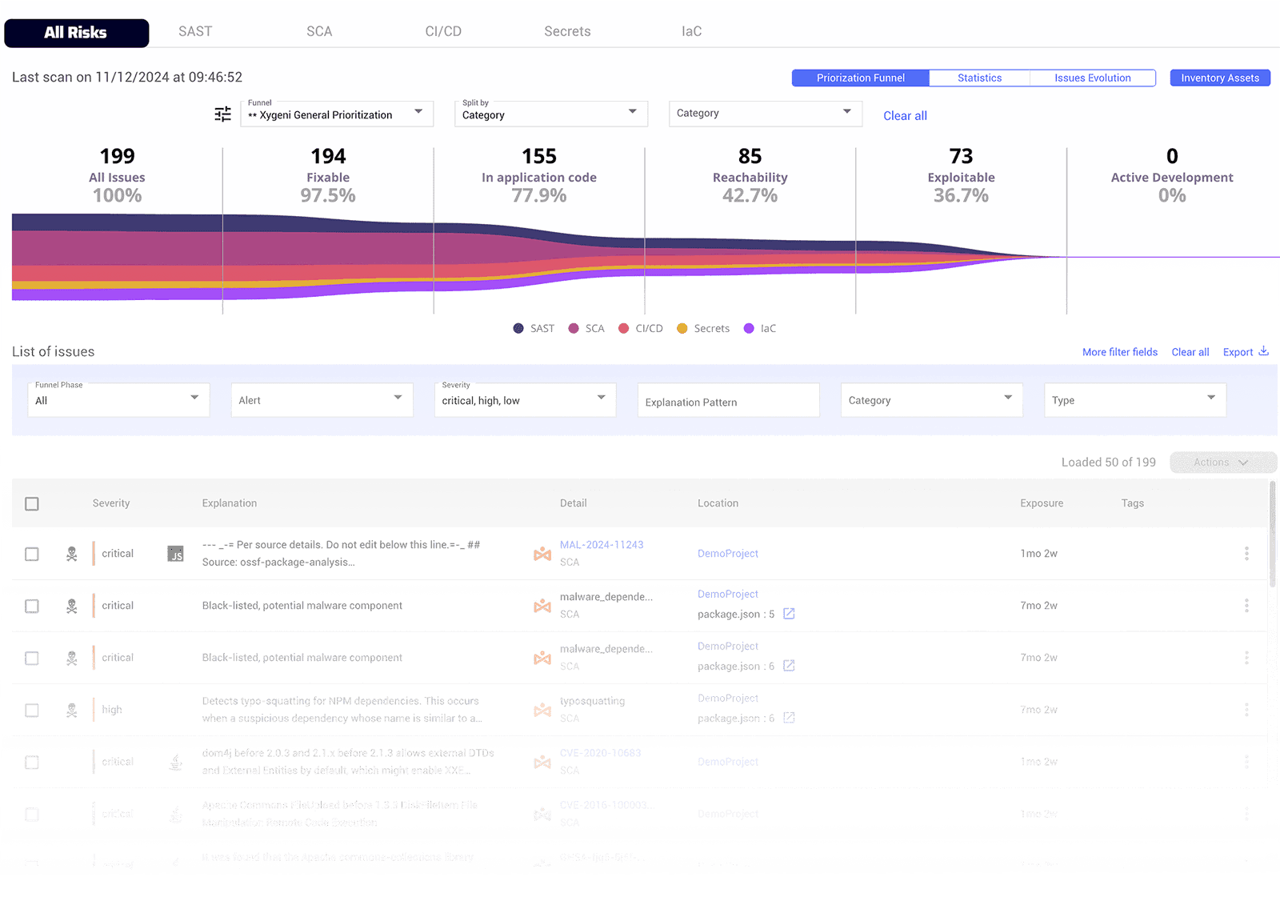The width and height of the screenshot is (1280, 901).
Task: Click the Java icon in the dom4j row
Action: click(175, 763)
